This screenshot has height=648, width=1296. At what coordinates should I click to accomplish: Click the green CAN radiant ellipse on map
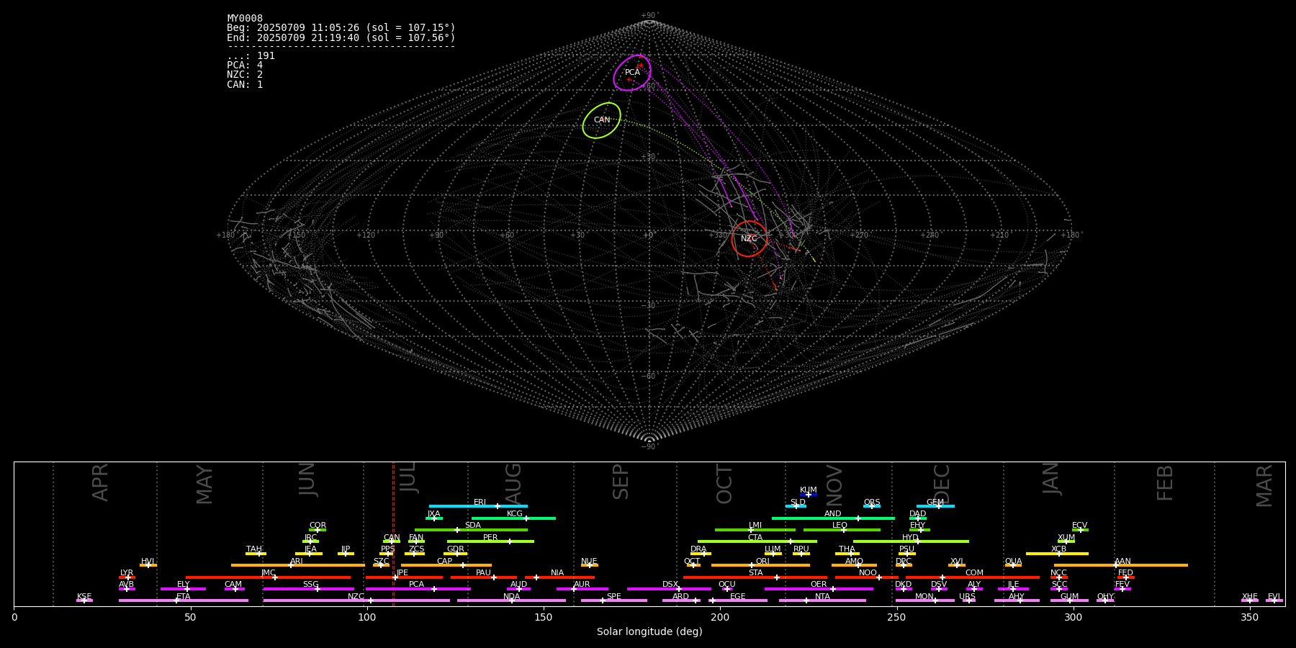(x=602, y=120)
